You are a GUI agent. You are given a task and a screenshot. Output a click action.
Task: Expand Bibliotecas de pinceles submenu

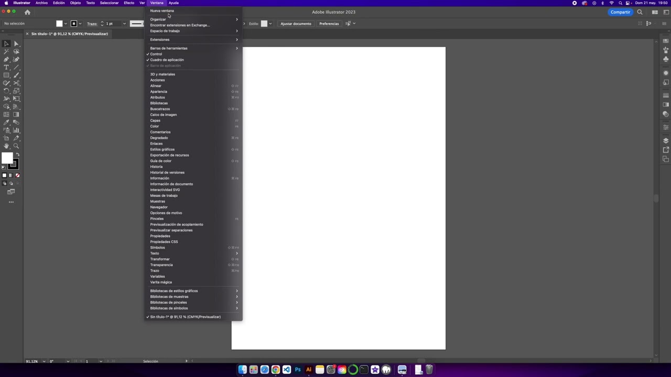(x=193, y=303)
